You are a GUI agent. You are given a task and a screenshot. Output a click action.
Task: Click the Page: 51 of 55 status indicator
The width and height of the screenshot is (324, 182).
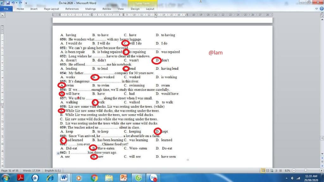pyautogui.click(x=10, y=171)
